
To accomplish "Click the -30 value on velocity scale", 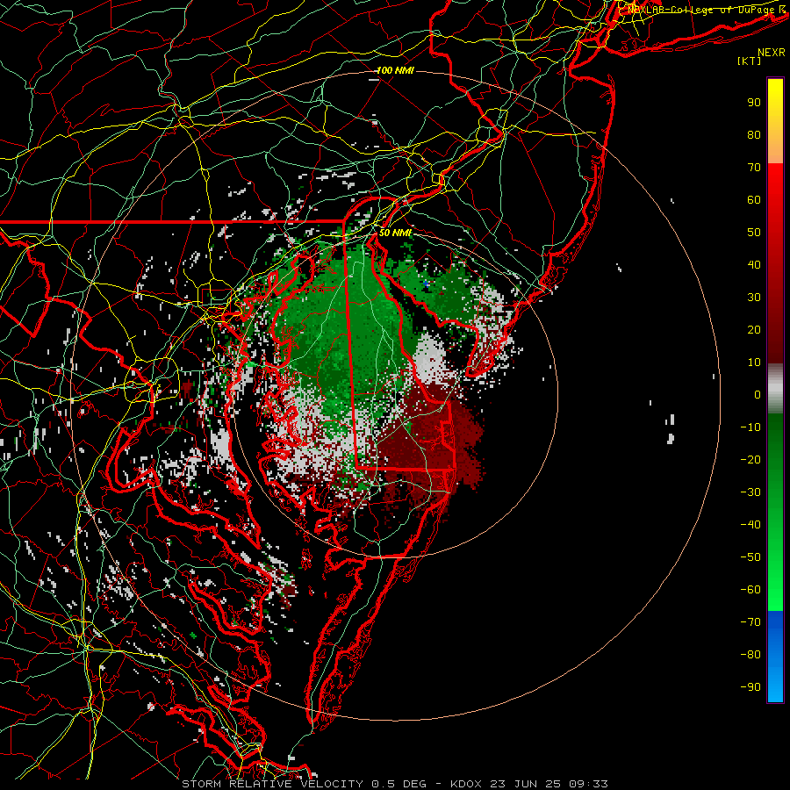I will point(750,492).
